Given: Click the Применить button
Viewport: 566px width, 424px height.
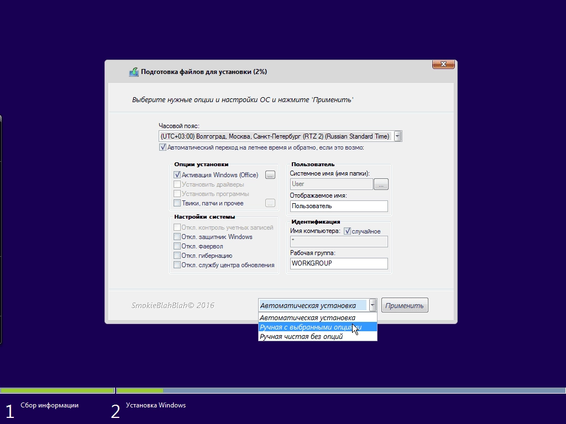Looking at the screenshot, I should 405,305.
